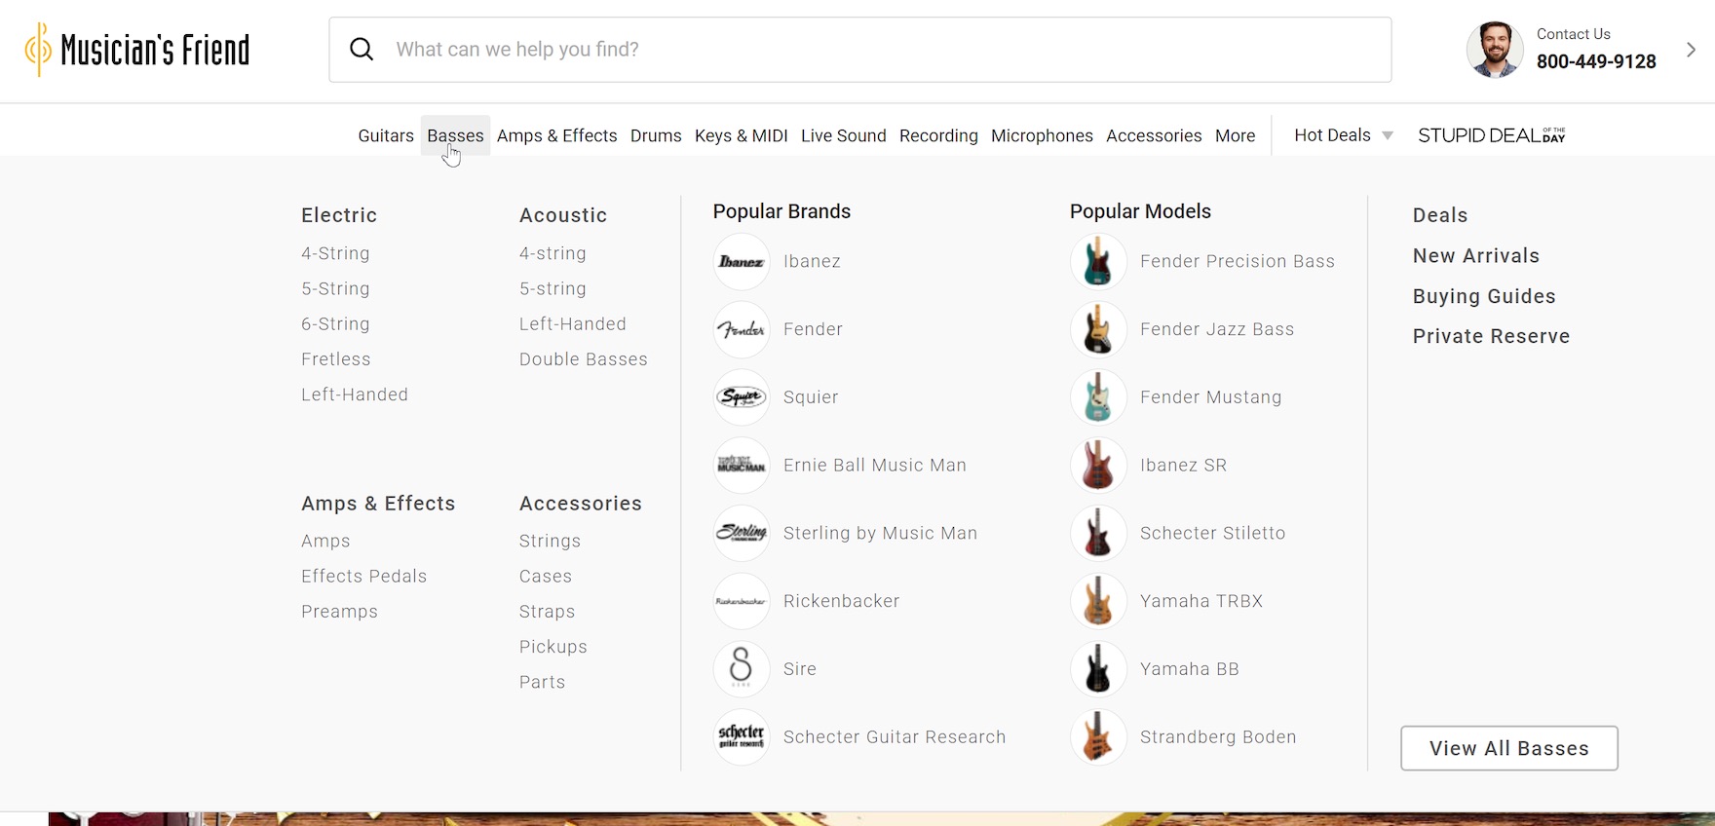The image size is (1715, 826).
Task: Open the Buying Guides link
Action: (x=1484, y=296)
